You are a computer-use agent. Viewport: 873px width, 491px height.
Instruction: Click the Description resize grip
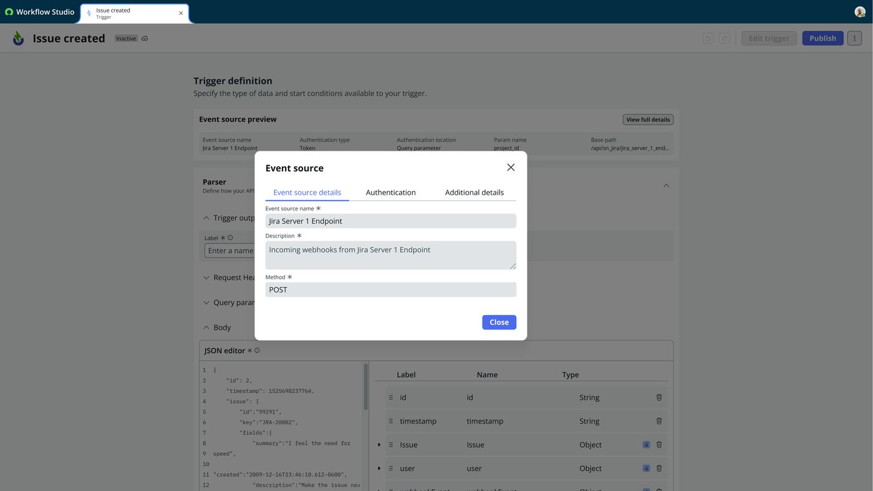(x=513, y=266)
